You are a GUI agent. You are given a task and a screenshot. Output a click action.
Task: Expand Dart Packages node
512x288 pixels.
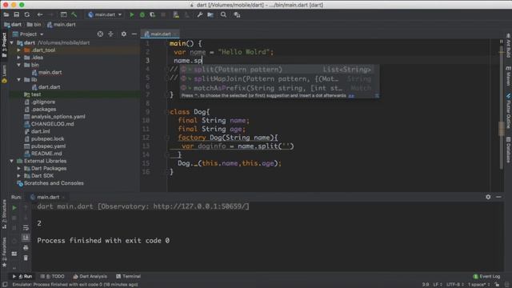tap(19, 169)
